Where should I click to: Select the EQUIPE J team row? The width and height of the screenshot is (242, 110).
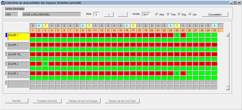(18, 46)
